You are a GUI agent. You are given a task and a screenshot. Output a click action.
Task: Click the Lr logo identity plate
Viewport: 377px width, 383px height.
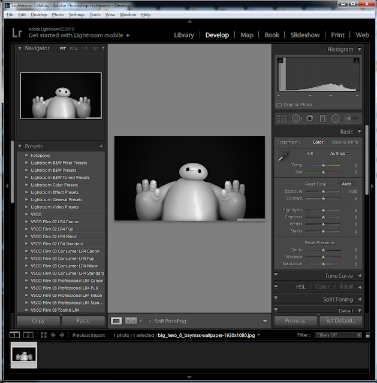[x=17, y=33]
